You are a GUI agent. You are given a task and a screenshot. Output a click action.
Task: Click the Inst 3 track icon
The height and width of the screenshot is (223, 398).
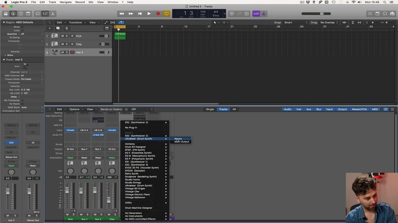pyautogui.click(x=55, y=52)
